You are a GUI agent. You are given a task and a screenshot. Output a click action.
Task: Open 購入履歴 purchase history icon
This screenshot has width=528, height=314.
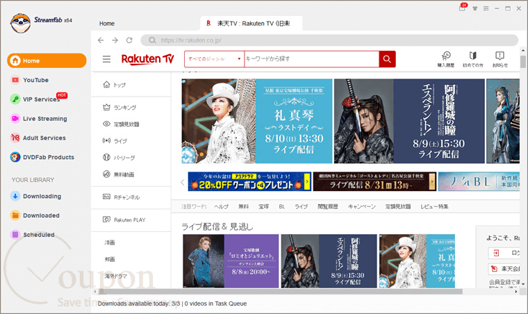pyautogui.click(x=446, y=60)
